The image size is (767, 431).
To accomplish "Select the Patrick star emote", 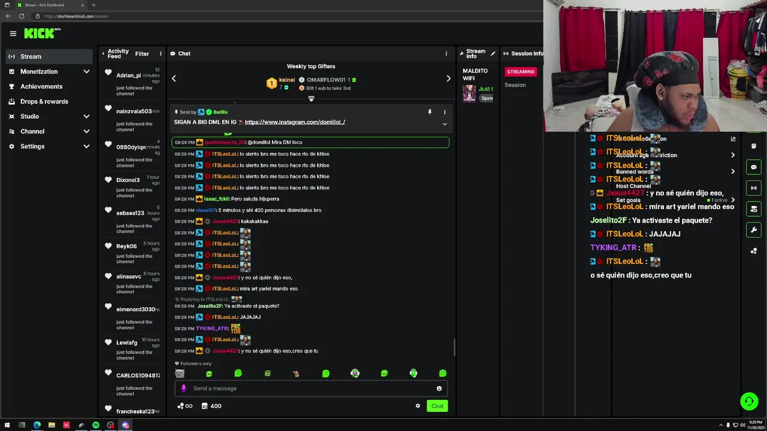I will click(x=296, y=374).
